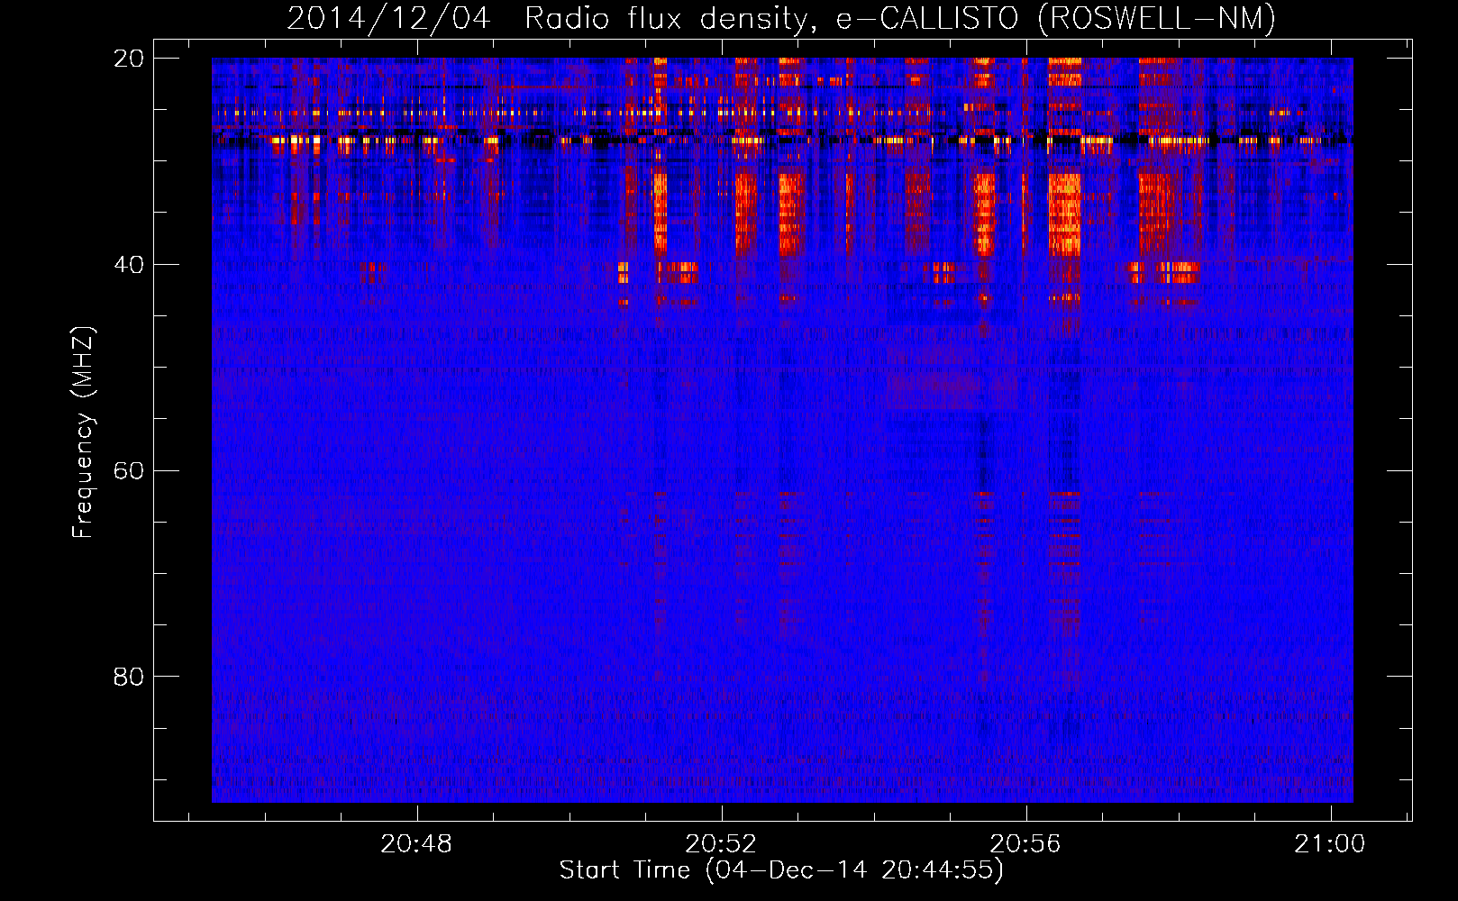Click the 'Start Time (04-Dec-14 20:44:55)' axis label
1458x901 pixels.
coord(781,870)
